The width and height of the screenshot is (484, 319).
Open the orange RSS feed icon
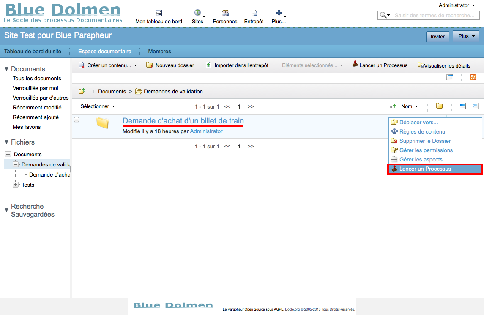(473, 77)
